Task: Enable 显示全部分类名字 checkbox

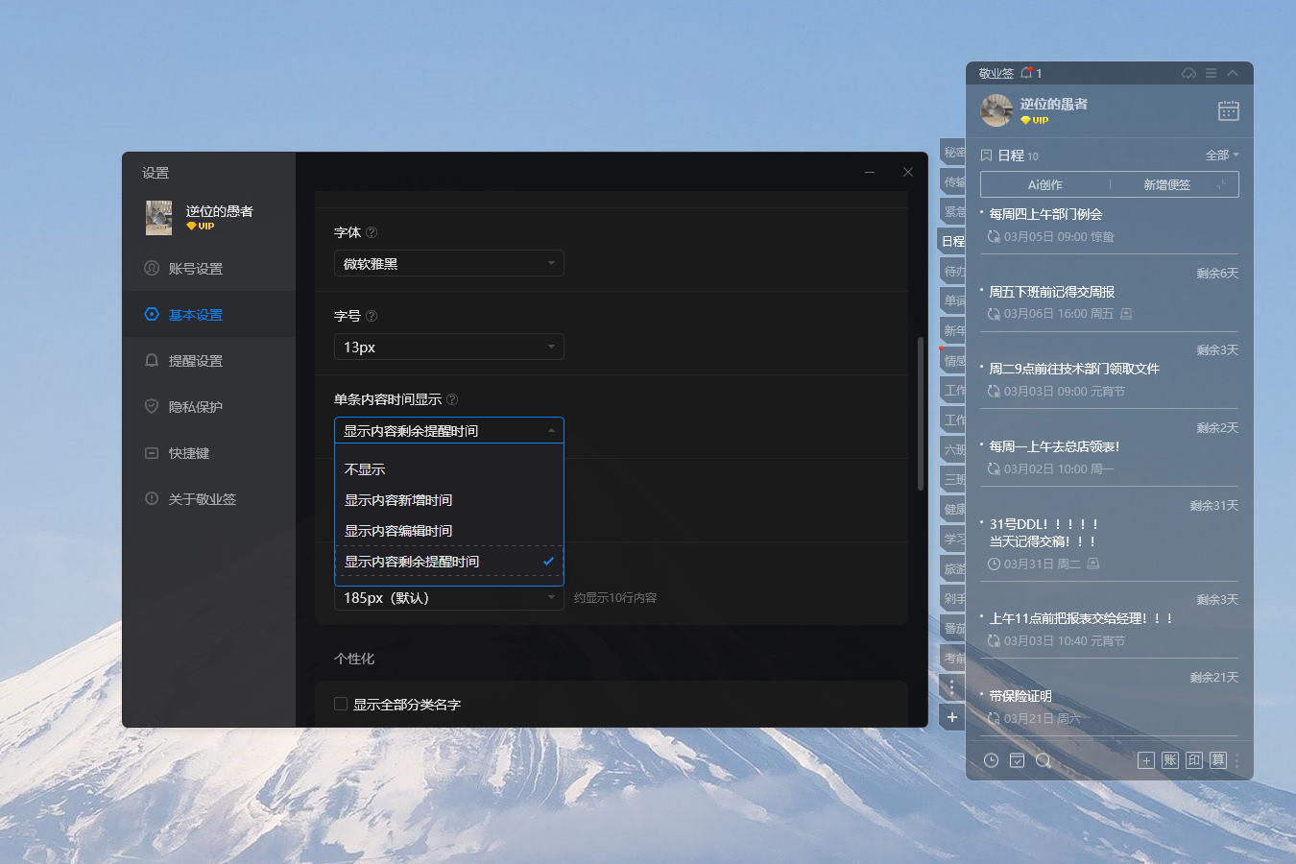Action: click(x=340, y=704)
